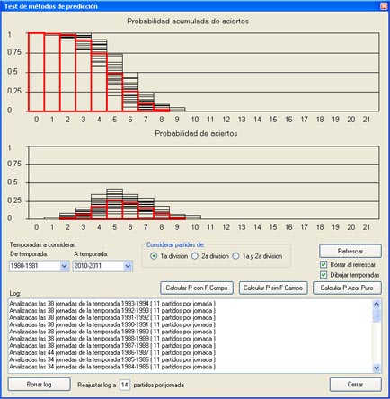
Task: Clear the log with 'Borrar log'
Action: 39,385
